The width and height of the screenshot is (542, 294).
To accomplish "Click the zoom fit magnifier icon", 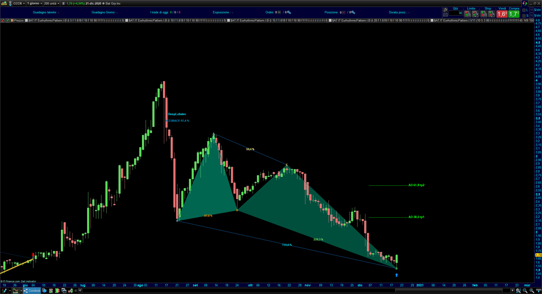I will 518,291.
